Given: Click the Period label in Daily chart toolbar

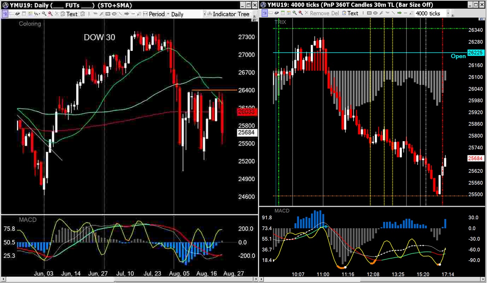Looking at the screenshot, I should (x=157, y=14).
